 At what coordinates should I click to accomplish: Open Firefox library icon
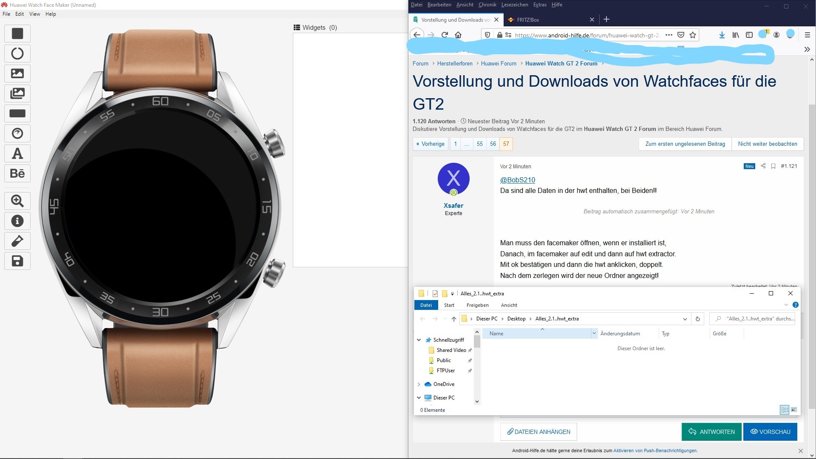(736, 35)
